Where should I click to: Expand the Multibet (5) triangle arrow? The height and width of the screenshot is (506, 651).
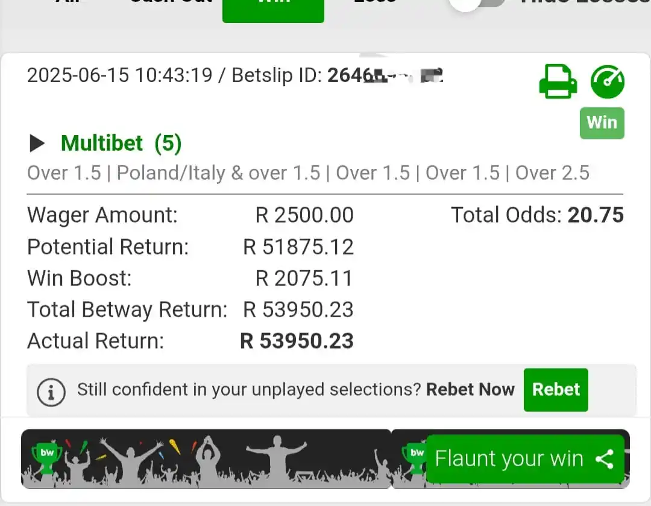(x=37, y=144)
